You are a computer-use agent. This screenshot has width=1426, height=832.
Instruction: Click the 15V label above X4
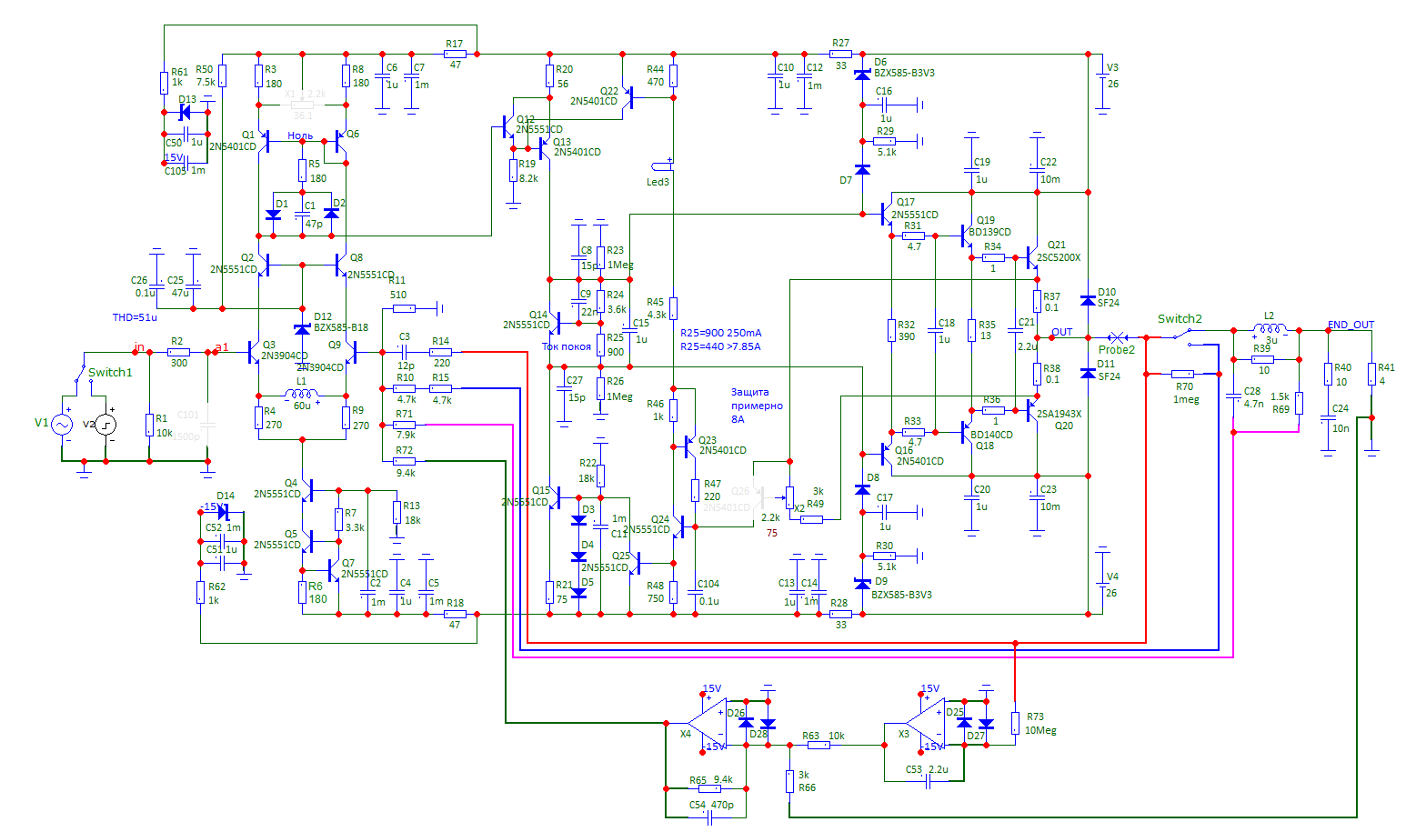711,688
